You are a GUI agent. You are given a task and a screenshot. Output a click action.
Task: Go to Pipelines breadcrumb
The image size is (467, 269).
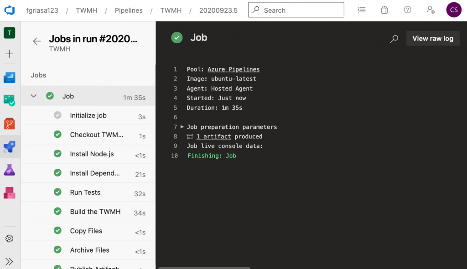pyautogui.click(x=129, y=10)
